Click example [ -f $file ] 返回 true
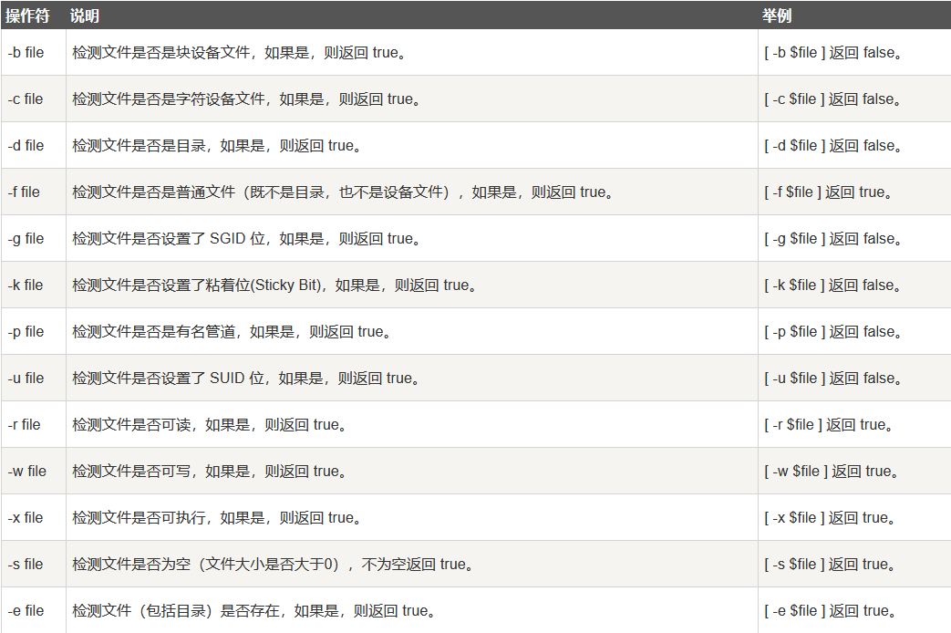 828,192
